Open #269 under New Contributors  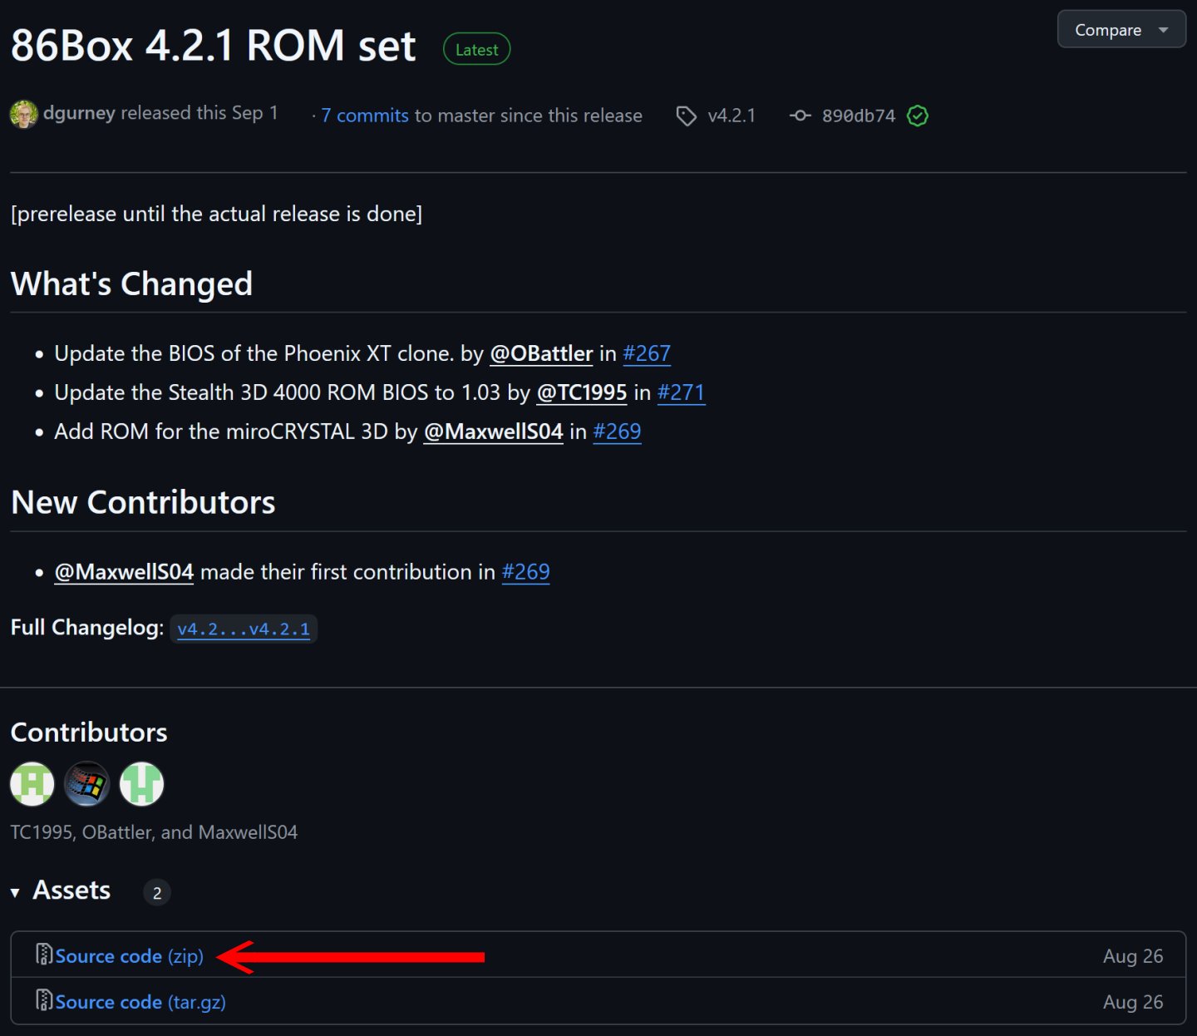525,572
